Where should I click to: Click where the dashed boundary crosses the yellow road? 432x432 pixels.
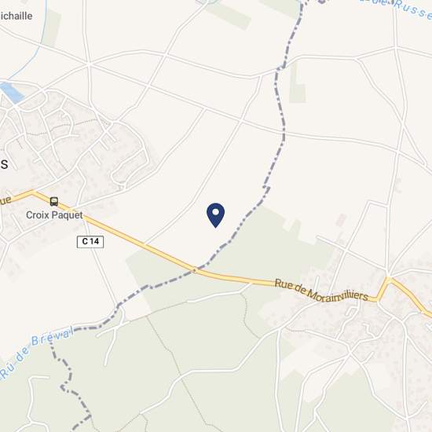pyautogui.click(x=196, y=270)
